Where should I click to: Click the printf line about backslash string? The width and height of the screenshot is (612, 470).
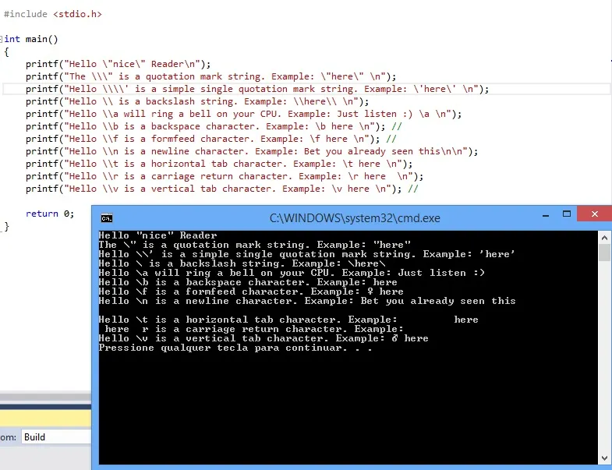click(x=197, y=101)
